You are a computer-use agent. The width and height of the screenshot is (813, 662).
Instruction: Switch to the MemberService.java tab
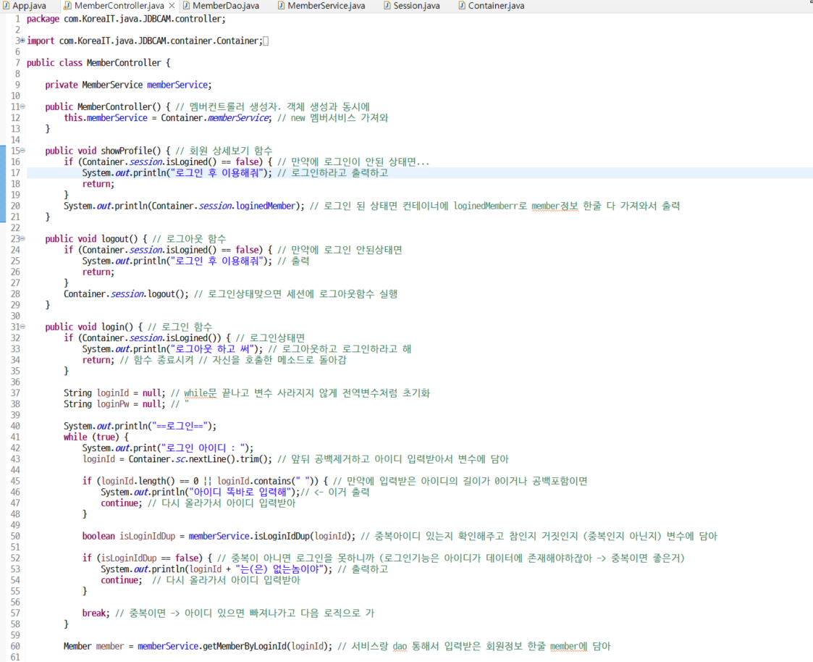(321, 6)
